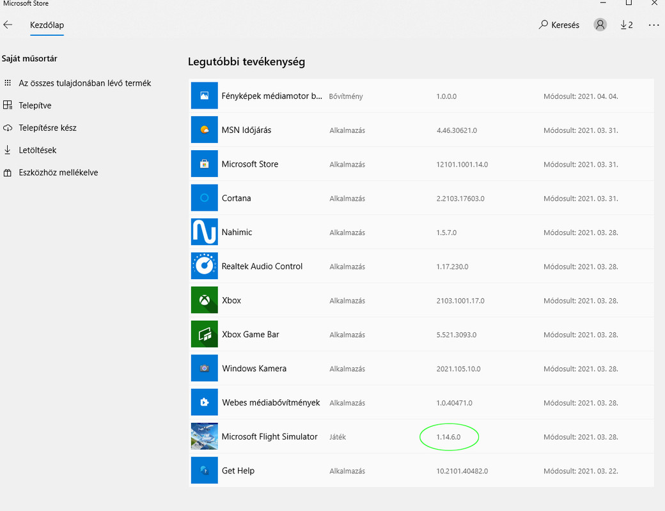The image size is (665, 511).
Task: Click the Cortana app icon
Action: coord(205,198)
